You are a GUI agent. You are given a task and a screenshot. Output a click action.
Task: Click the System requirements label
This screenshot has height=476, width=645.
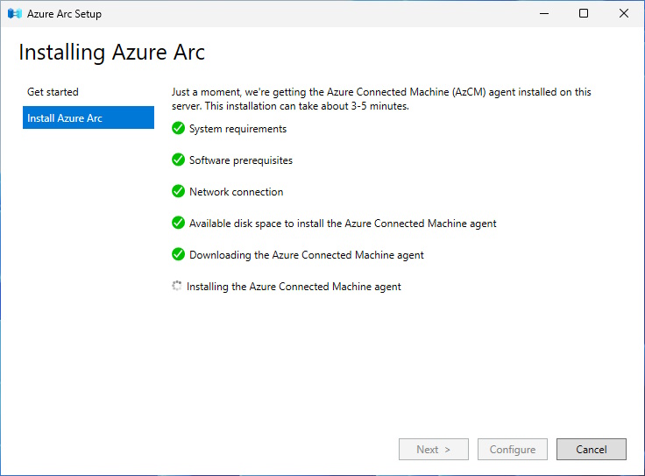[x=237, y=129]
